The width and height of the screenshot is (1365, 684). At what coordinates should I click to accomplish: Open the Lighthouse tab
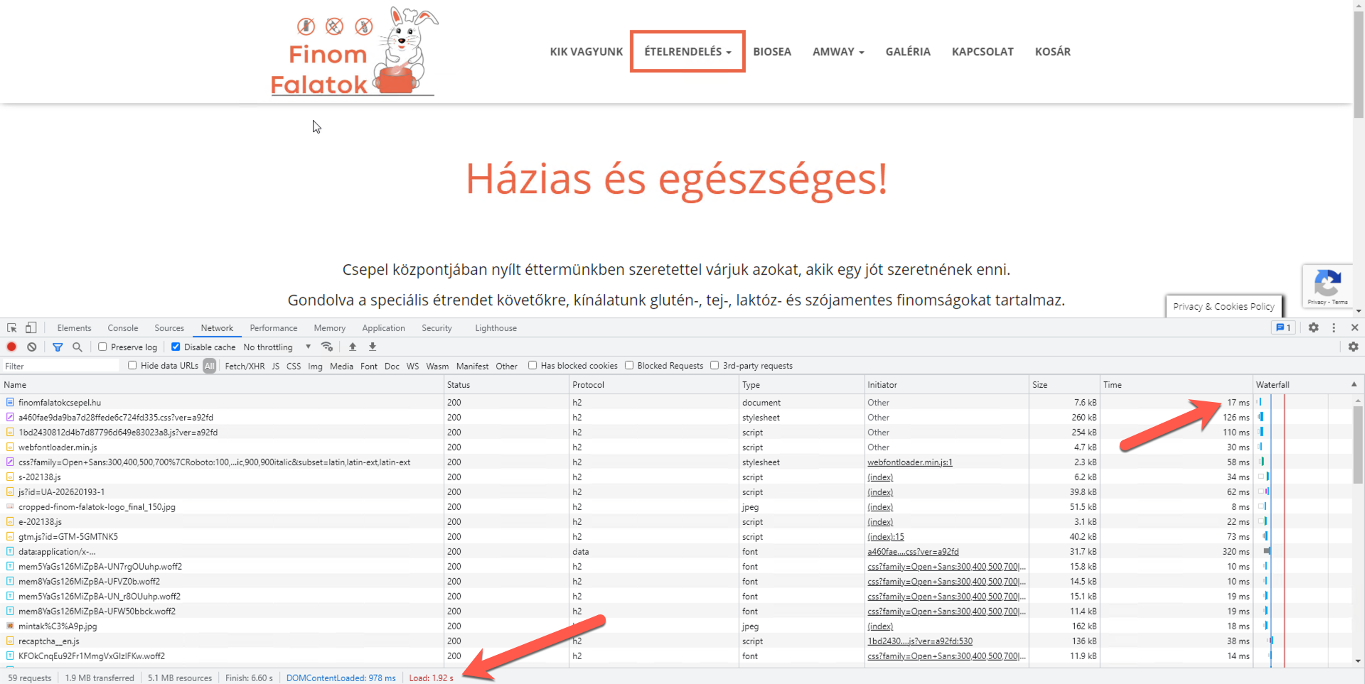(496, 328)
